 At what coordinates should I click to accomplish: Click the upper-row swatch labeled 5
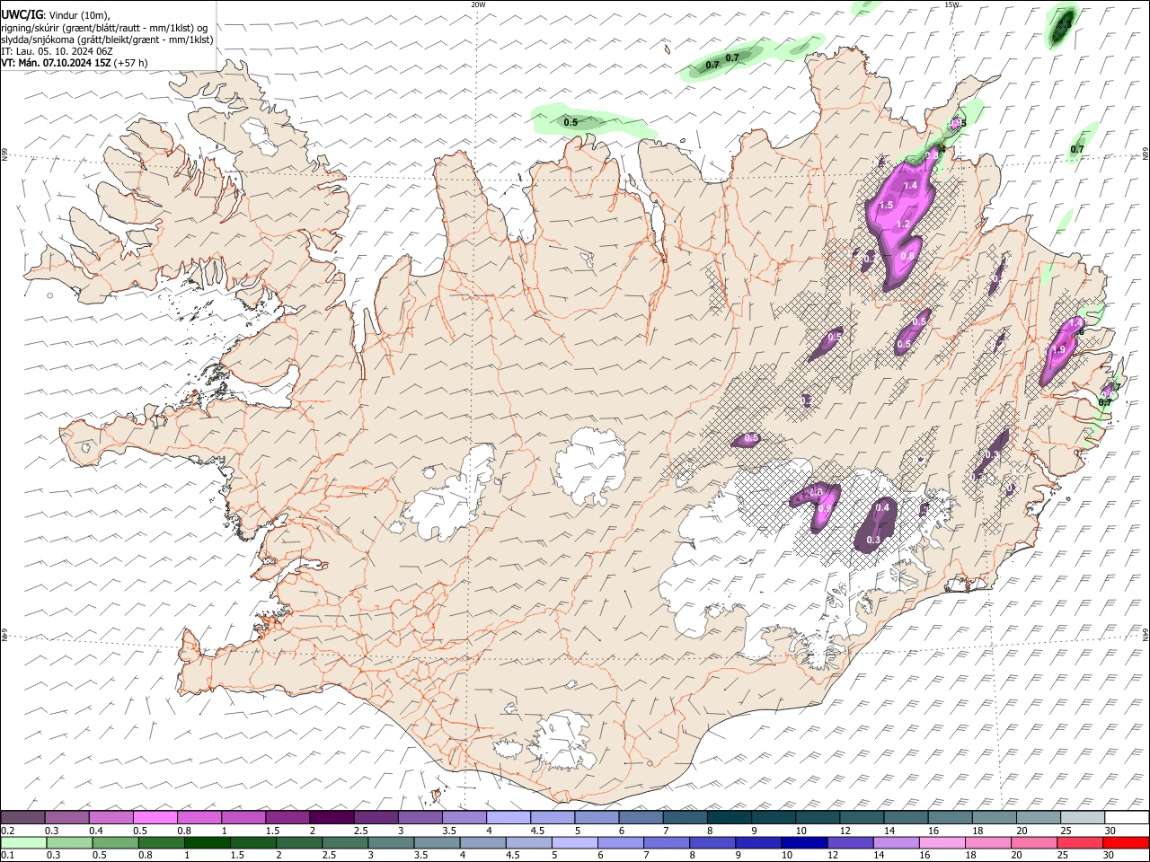coord(597,818)
